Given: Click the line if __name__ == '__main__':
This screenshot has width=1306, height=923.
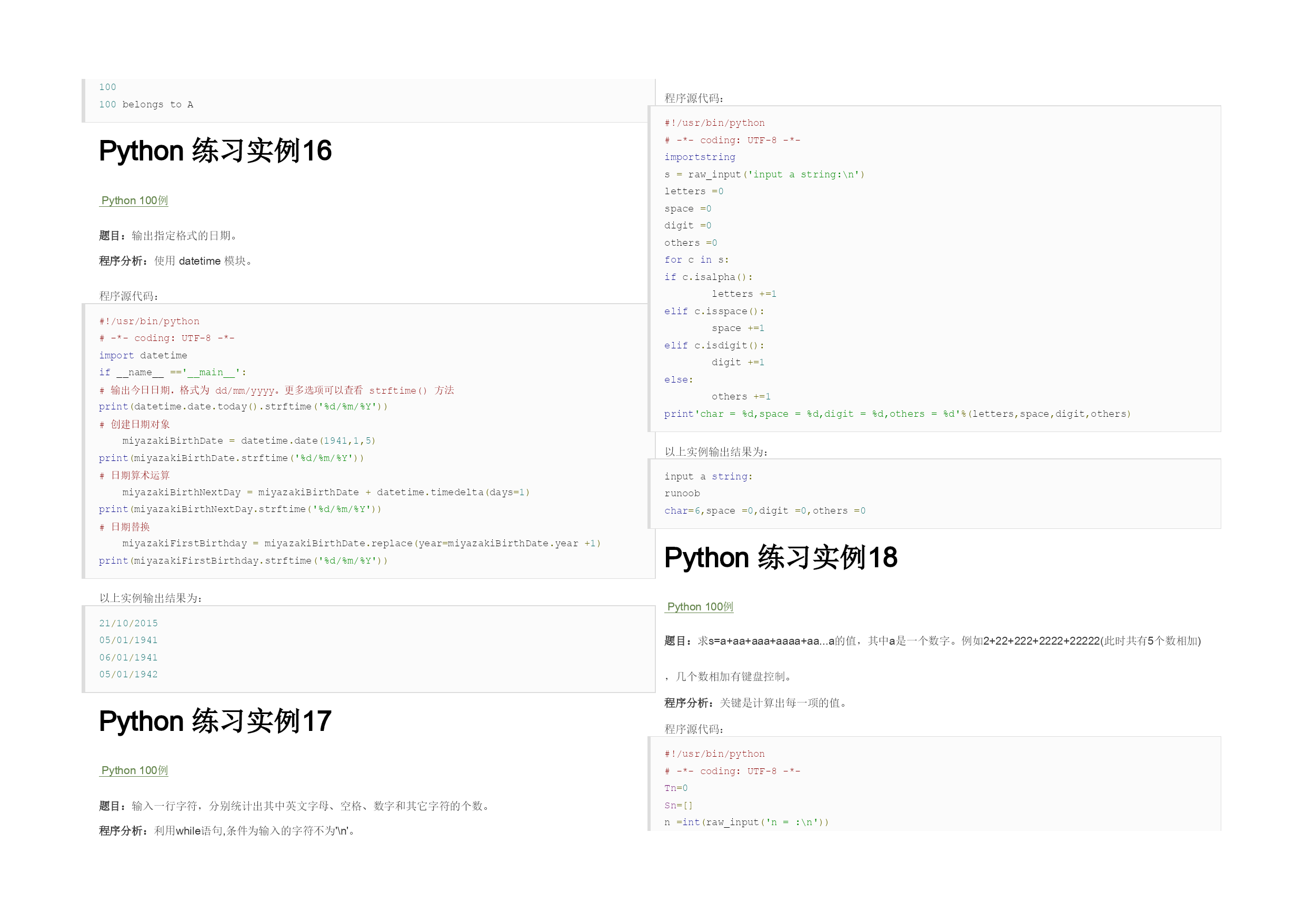Looking at the screenshot, I should click(172, 373).
